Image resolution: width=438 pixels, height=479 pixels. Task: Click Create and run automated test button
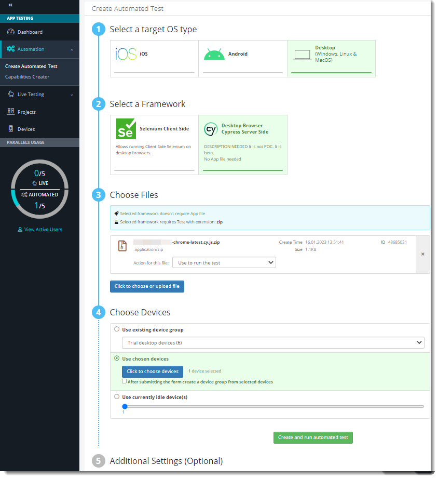(x=313, y=437)
